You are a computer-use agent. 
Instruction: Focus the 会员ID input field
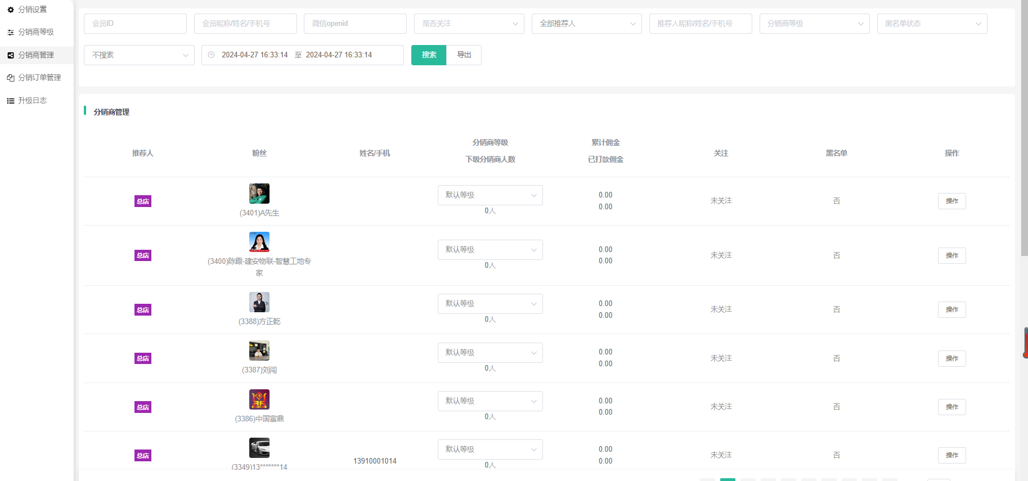coord(135,24)
